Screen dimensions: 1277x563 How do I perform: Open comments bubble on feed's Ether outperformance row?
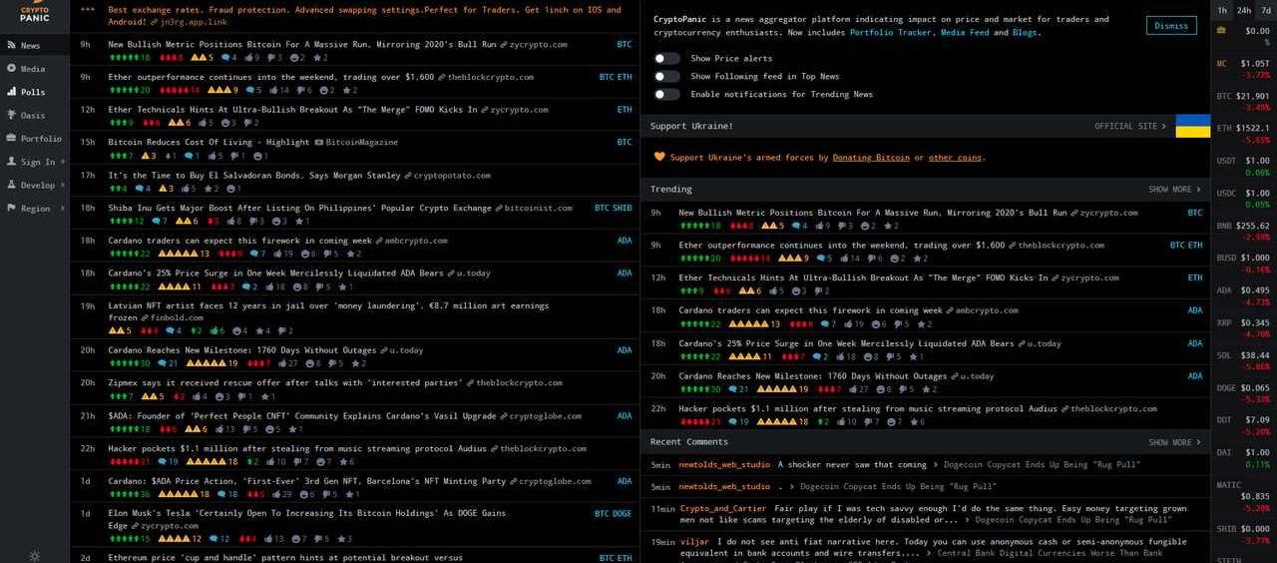253,90
